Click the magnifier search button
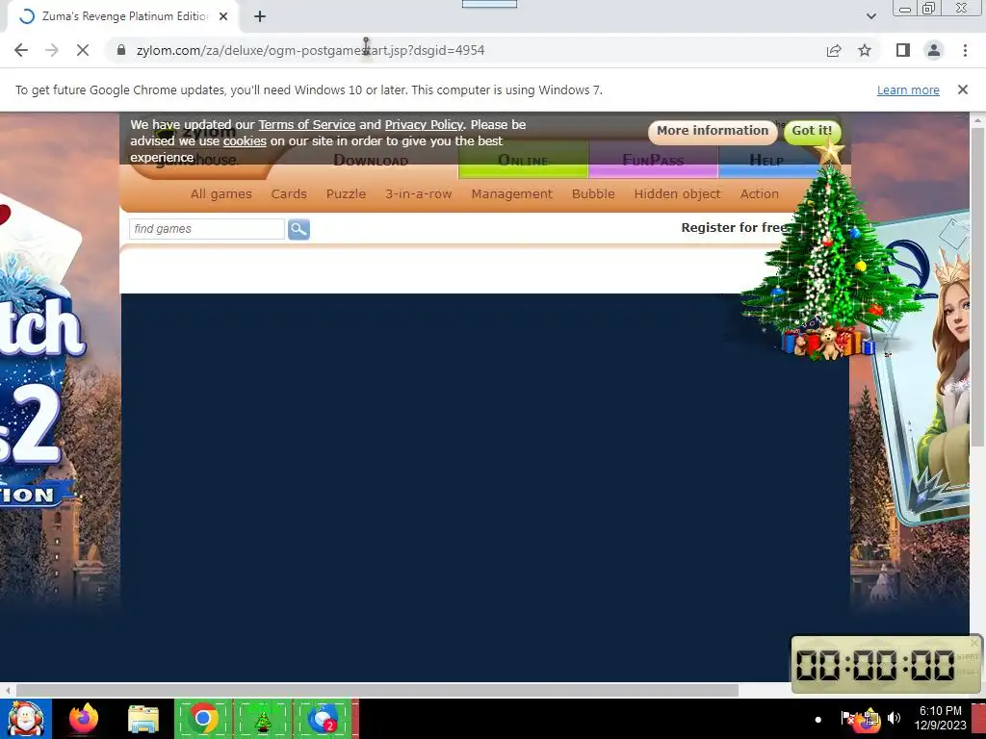 (x=298, y=229)
